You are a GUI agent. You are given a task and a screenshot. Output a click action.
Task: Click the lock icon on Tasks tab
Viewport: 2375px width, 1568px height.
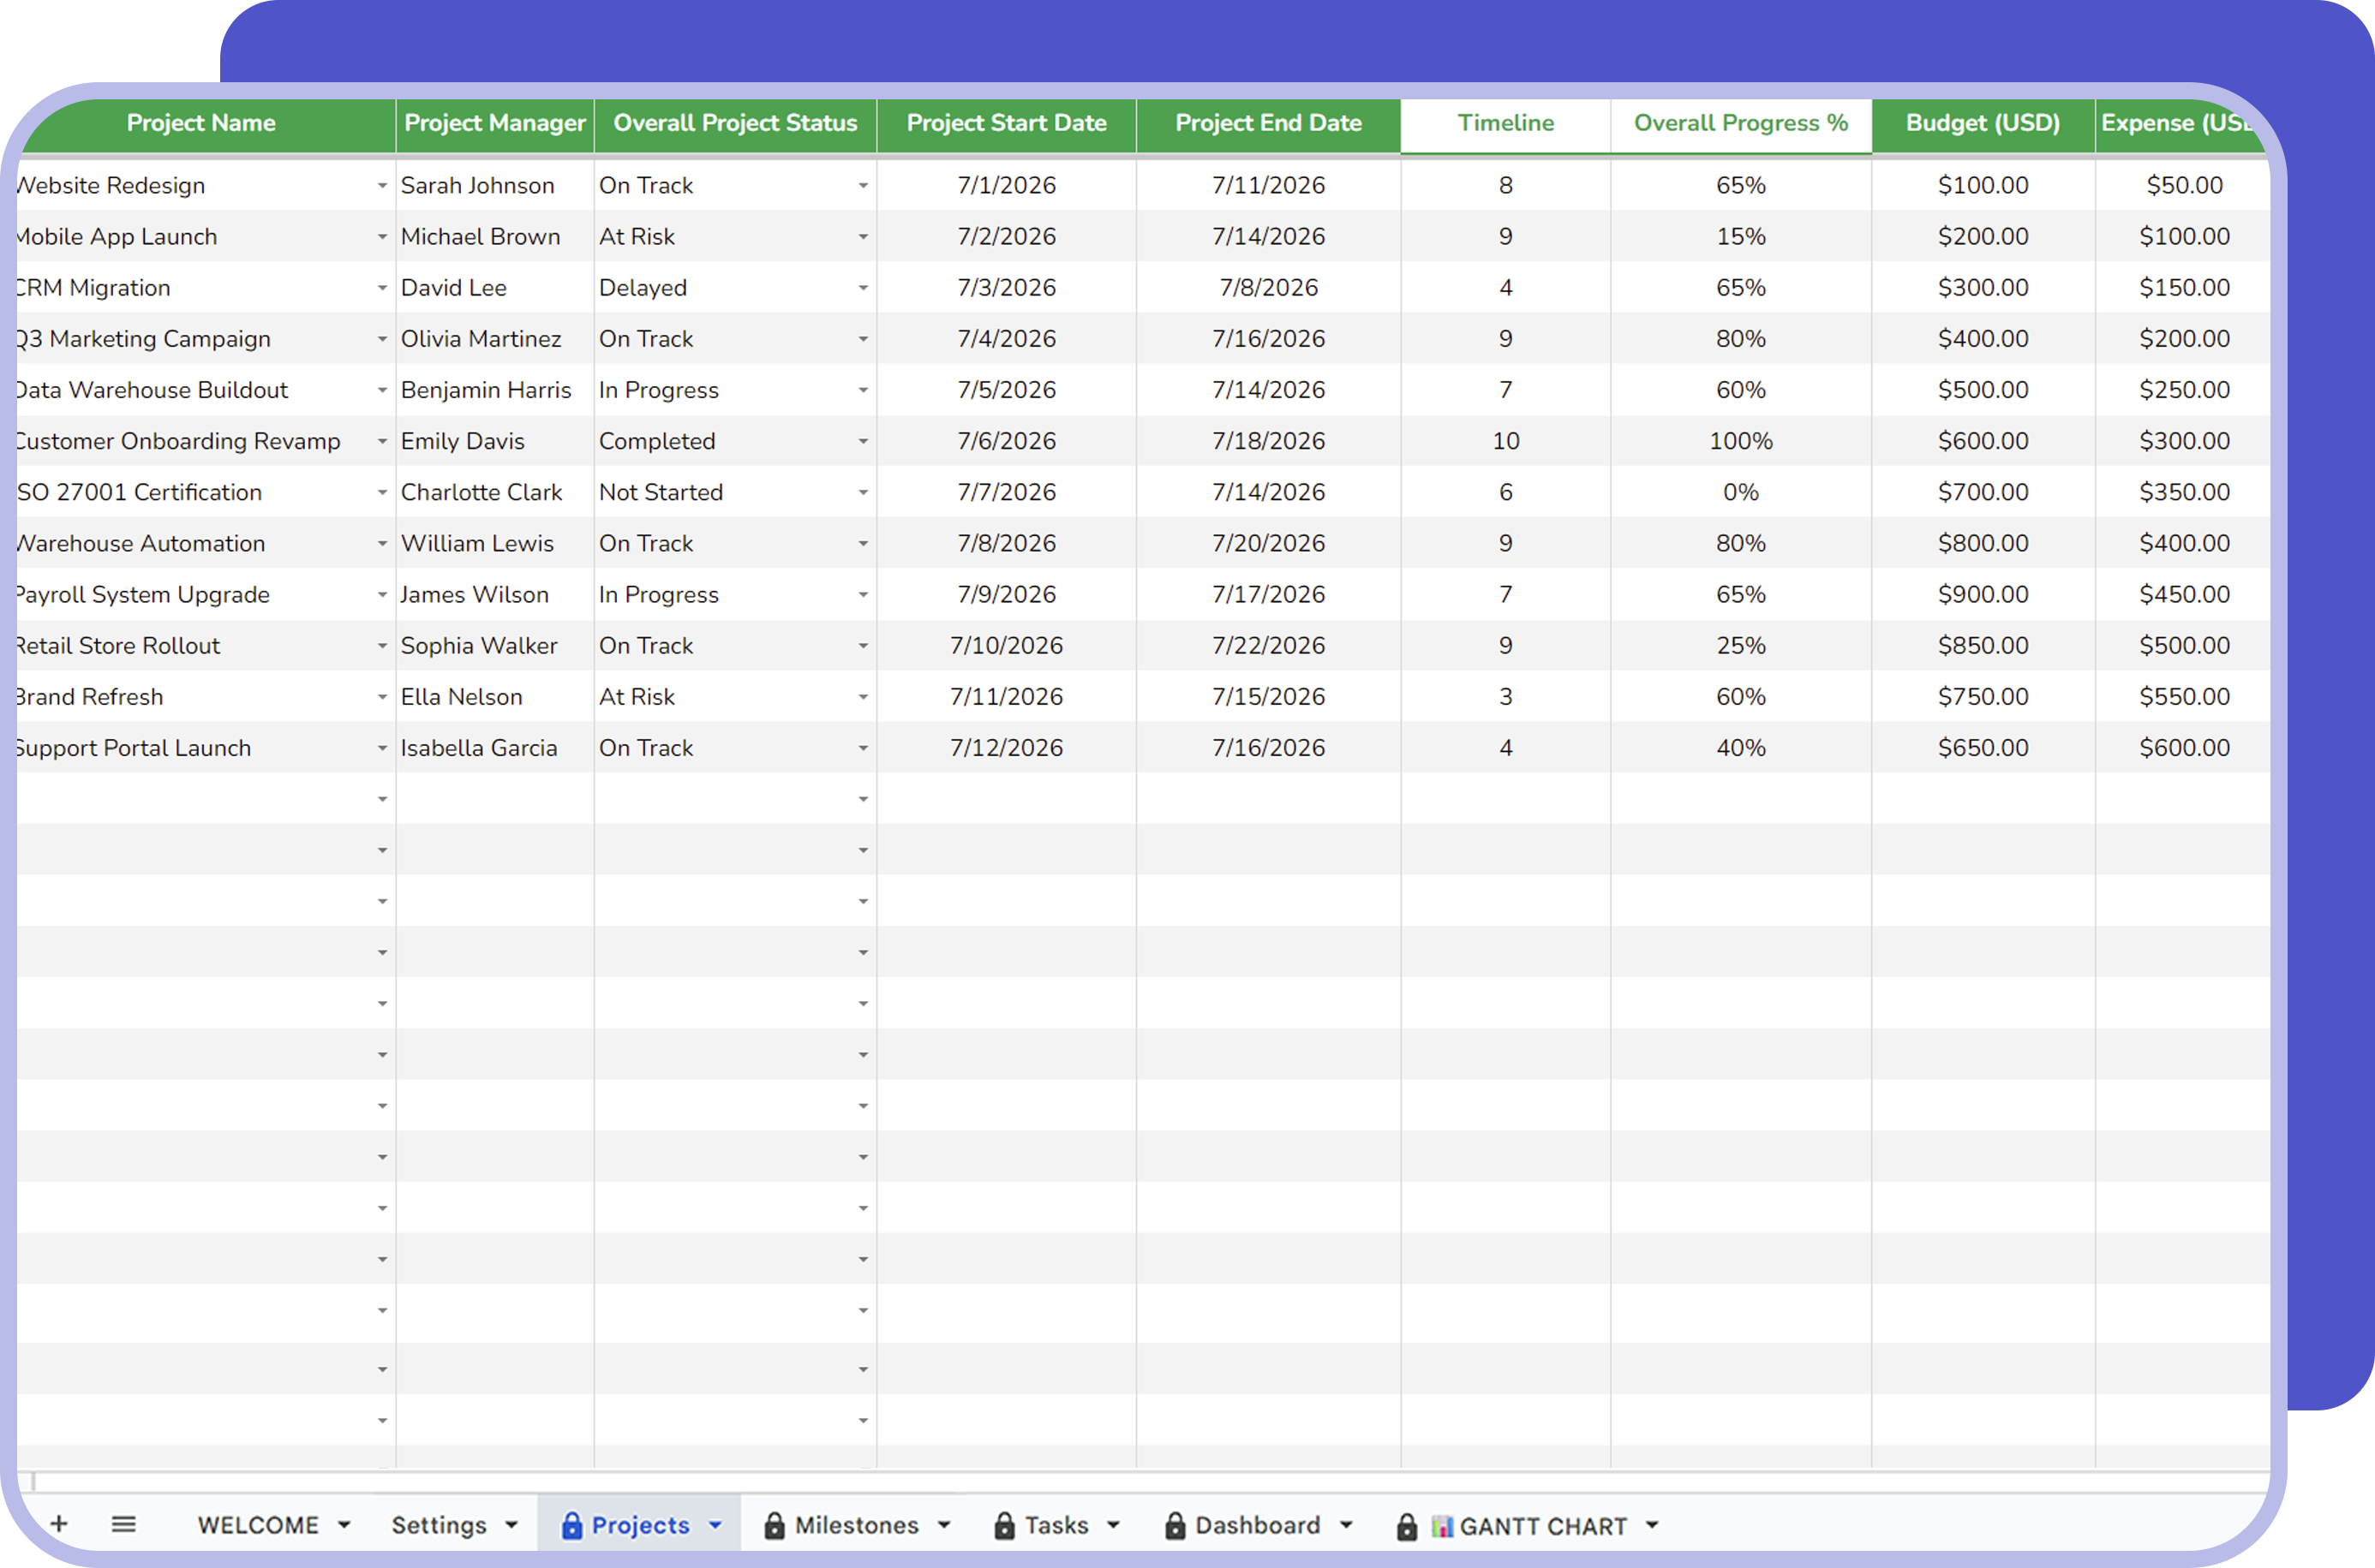tap(1004, 1525)
